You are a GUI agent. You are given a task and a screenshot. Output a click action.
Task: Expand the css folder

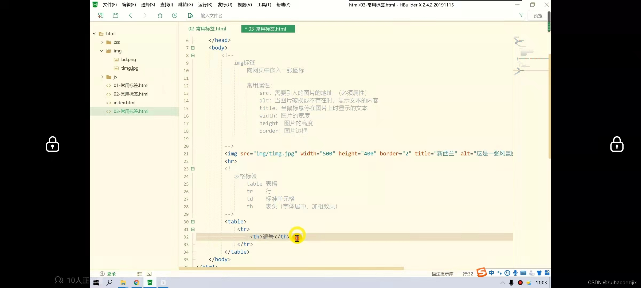(102, 42)
